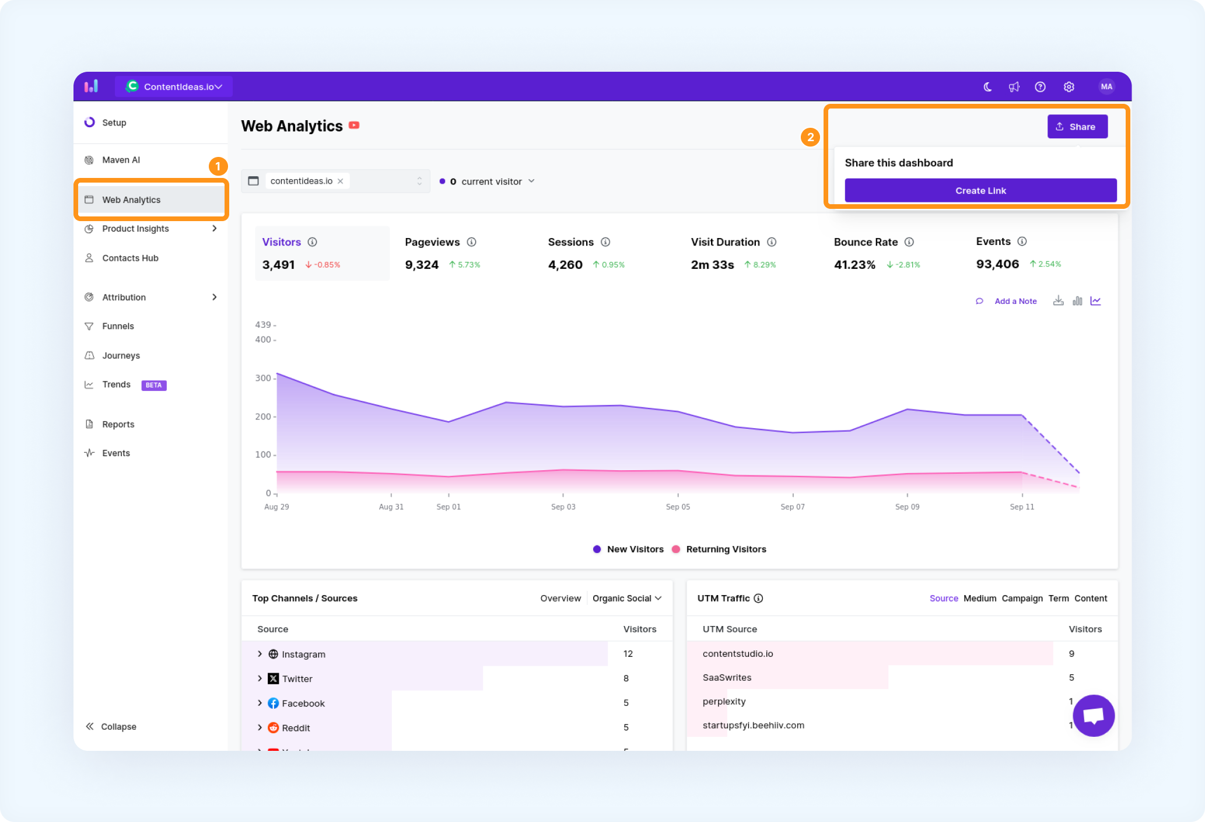The width and height of the screenshot is (1205, 822).
Task: Click the Create Link button
Action: [x=980, y=191]
